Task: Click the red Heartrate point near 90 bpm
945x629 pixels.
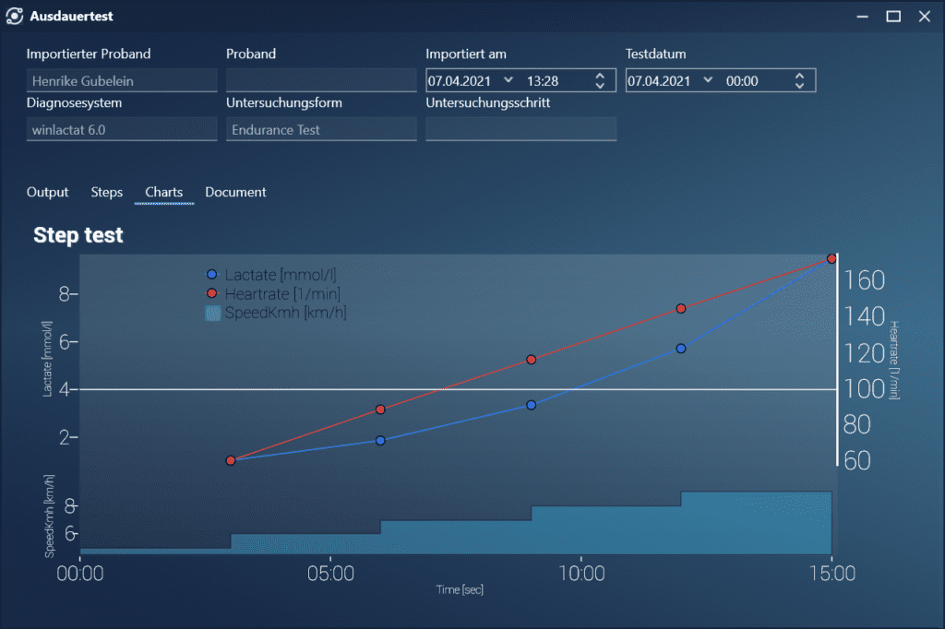Action: coord(380,409)
